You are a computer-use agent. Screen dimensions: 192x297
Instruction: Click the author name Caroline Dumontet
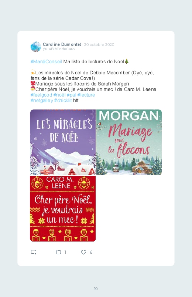click(x=62, y=44)
